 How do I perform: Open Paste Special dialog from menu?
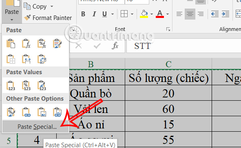[x=35, y=127]
